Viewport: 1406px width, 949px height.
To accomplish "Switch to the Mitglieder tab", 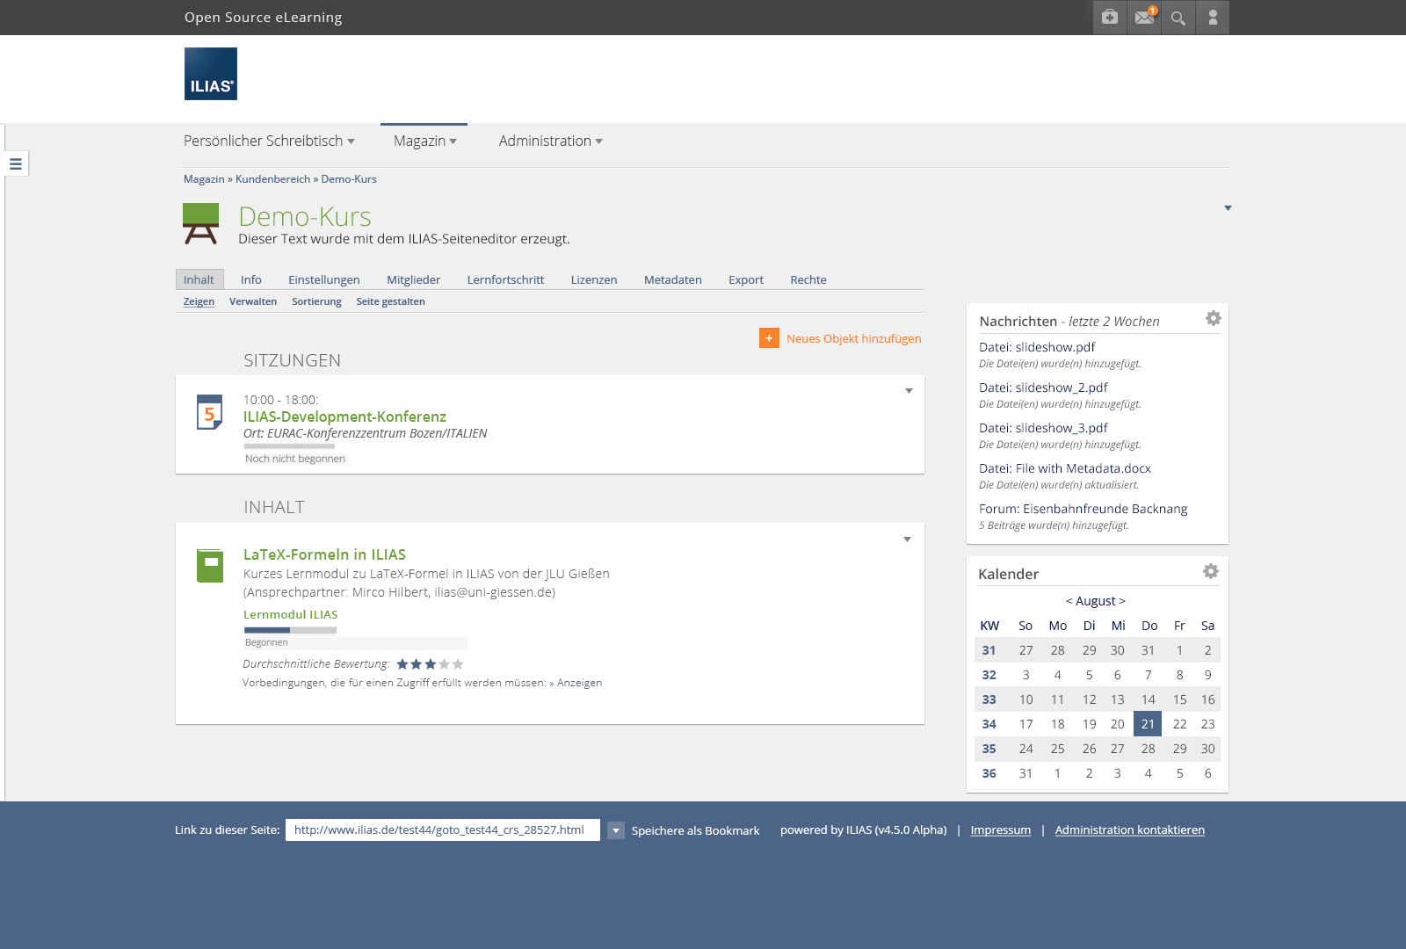I will tap(413, 279).
